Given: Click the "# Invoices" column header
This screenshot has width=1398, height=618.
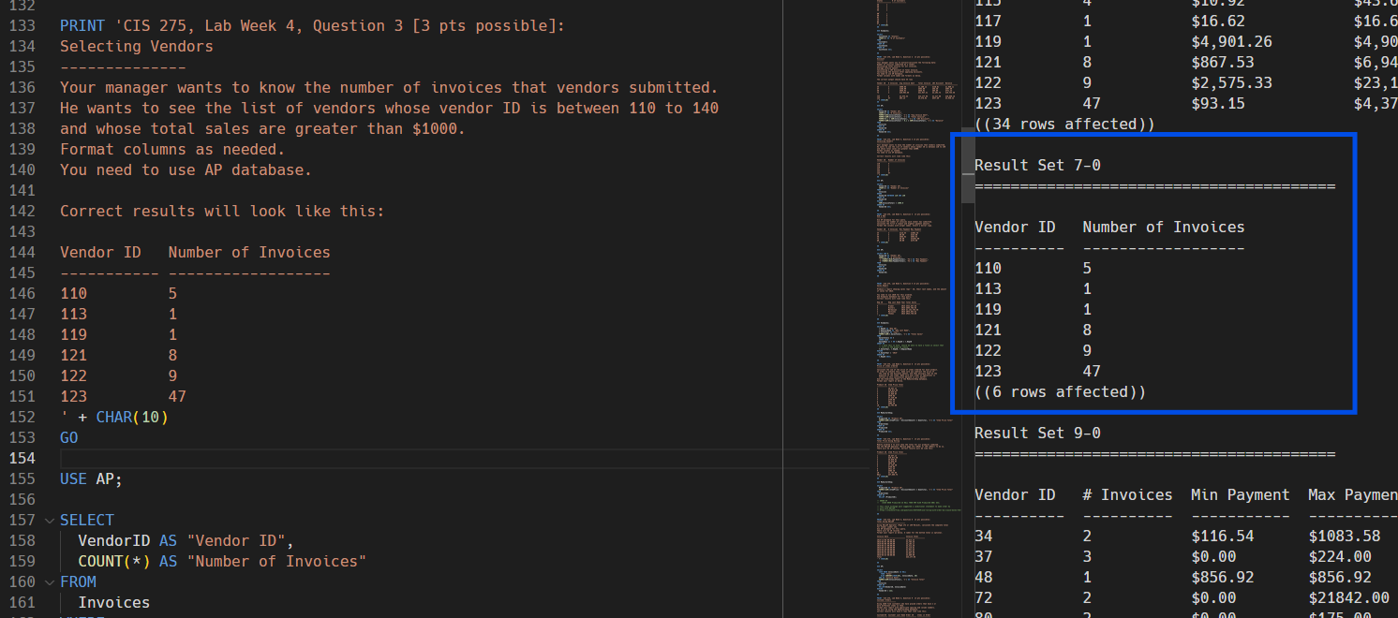Looking at the screenshot, I should [x=1127, y=494].
